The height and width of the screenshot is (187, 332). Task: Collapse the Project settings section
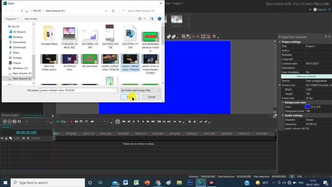coord(280,42)
